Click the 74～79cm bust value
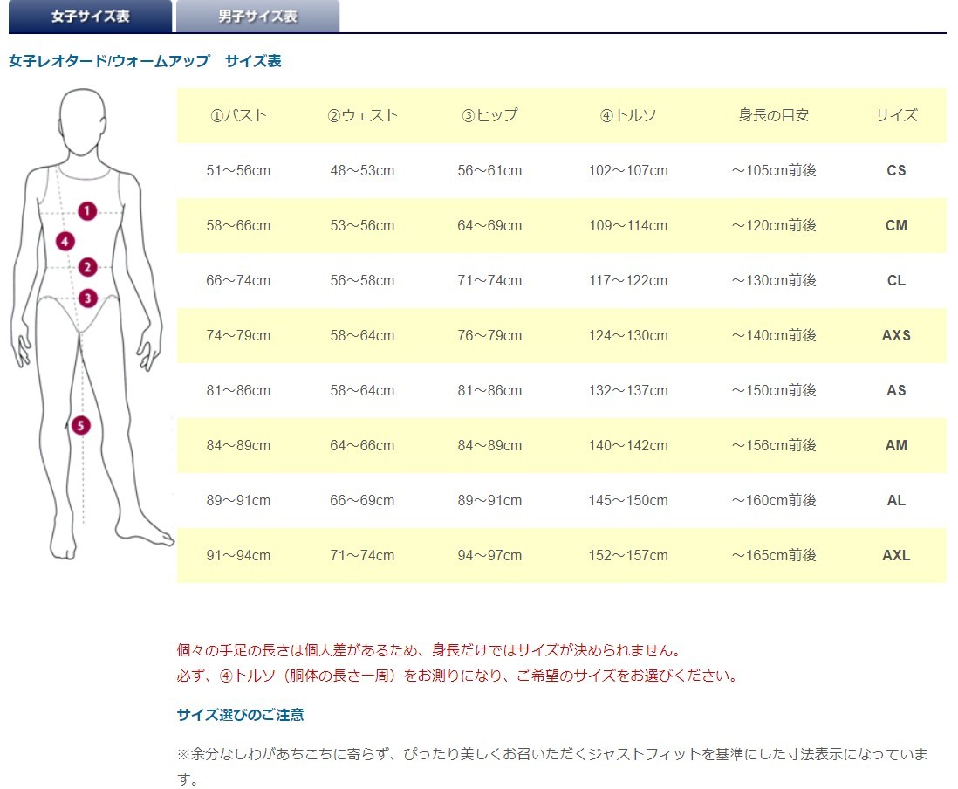This screenshot has height=789, width=958. [238, 335]
